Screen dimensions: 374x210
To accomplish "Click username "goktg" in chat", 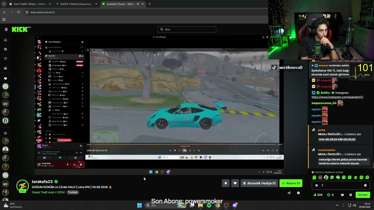I will point(321,130).
